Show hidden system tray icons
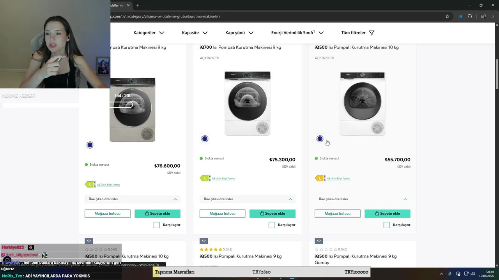Screen dimensions: 499x280 (x=441, y=274)
